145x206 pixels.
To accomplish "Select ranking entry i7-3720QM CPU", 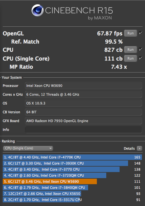I will (x=72, y=175).
